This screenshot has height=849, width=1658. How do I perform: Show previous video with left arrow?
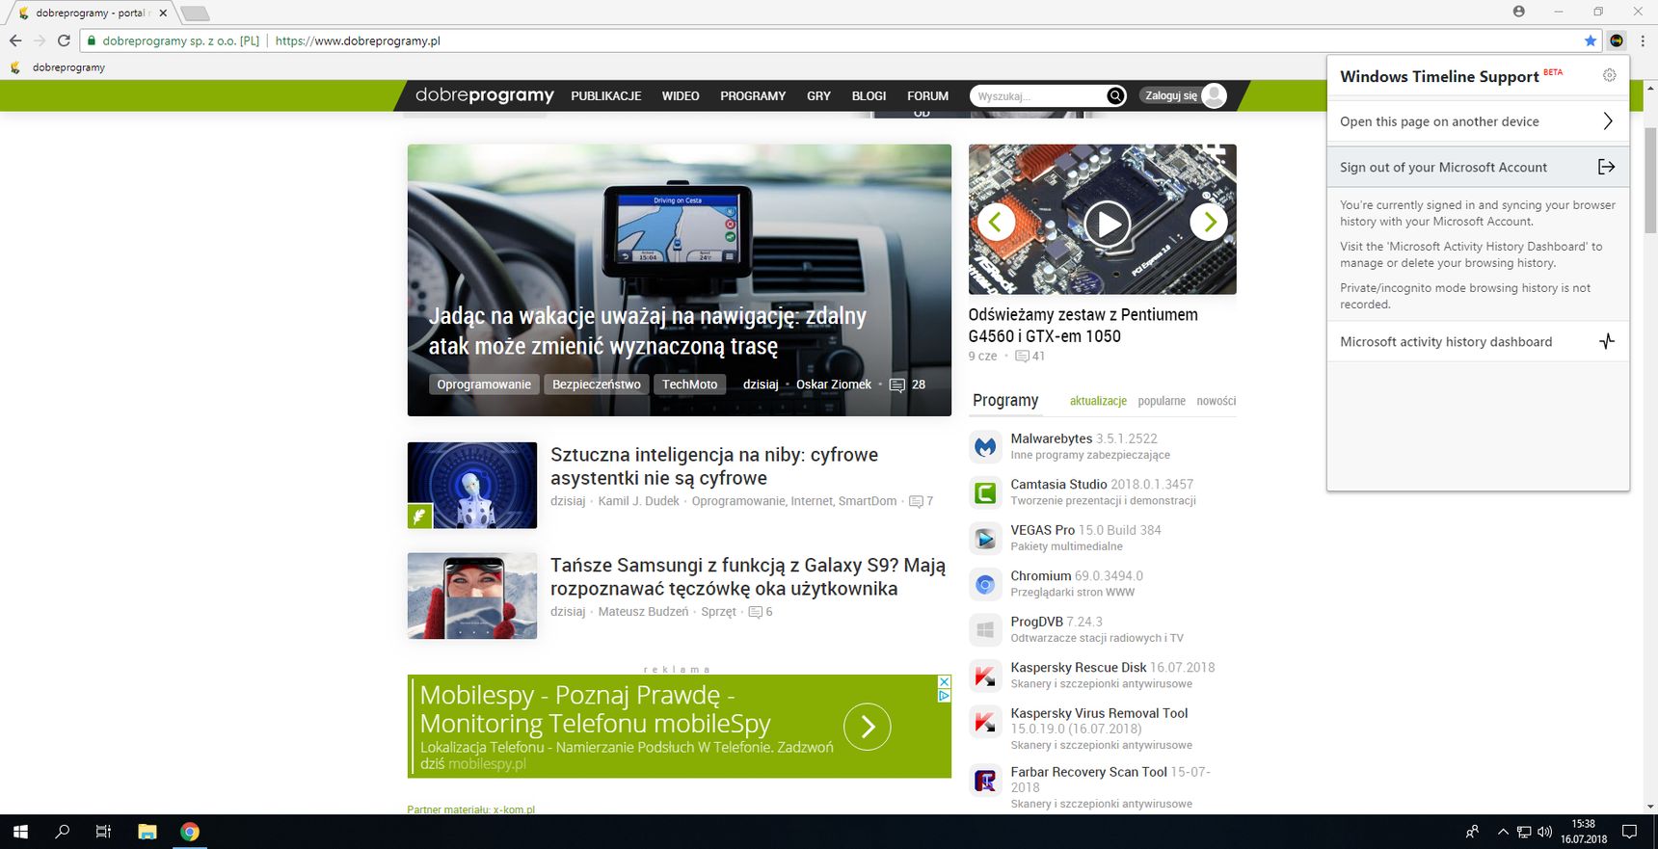pos(997,223)
